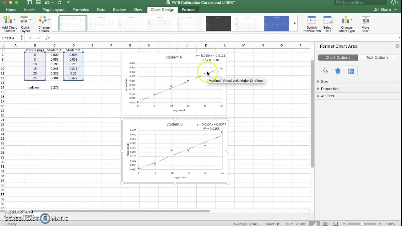The height and width of the screenshot is (226, 402).
Task: Adjust the zoom slider in status bar
Action: point(362,224)
